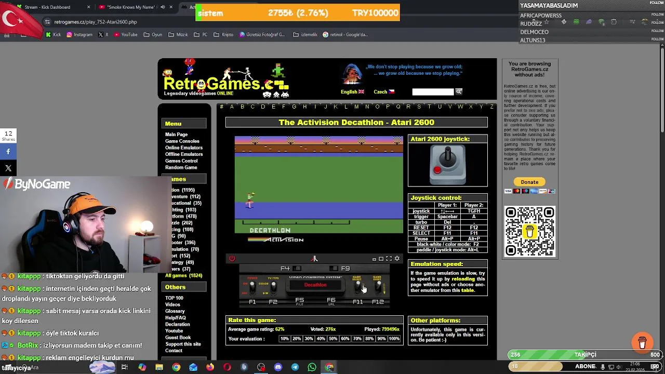The image size is (665, 374).
Task: Open the Müzik bookmarks folder
Action: [178, 35]
